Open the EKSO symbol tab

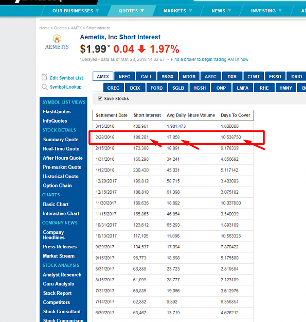pyautogui.click(x=275, y=77)
